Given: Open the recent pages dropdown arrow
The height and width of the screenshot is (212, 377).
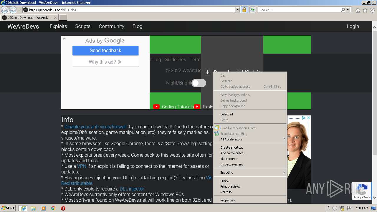Looking at the screenshot, I should [19, 10].
